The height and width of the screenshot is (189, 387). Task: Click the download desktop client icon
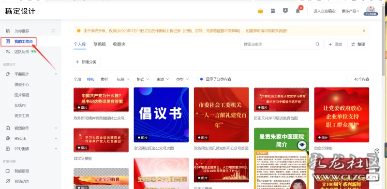pyautogui.click(x=285, y=11)
